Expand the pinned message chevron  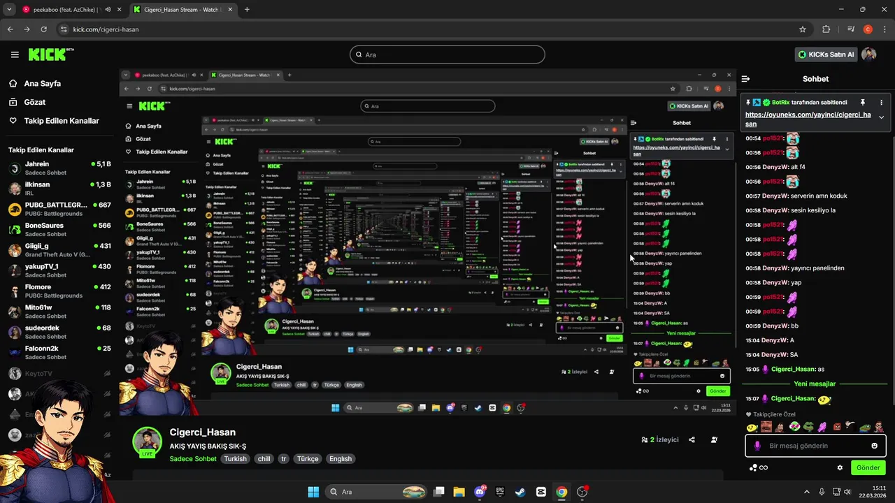coord(881,117)
